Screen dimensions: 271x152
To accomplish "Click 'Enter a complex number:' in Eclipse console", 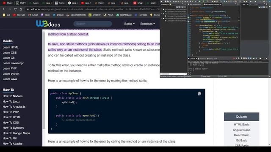I will [x=198, y=69].
